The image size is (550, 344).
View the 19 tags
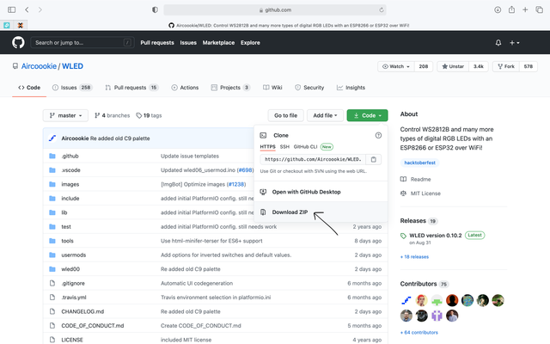coord(149,115)
